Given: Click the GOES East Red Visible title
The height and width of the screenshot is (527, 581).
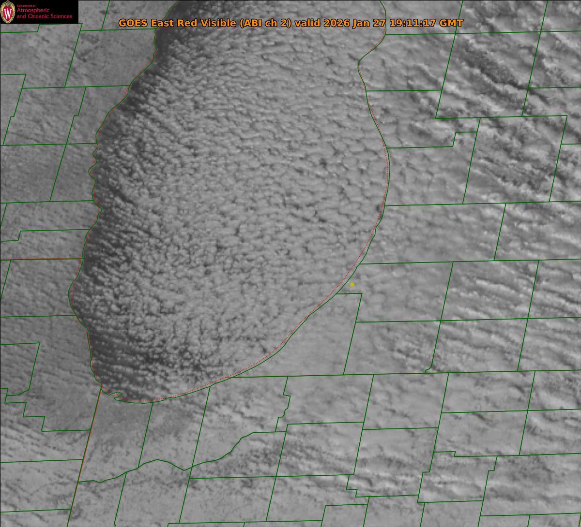Looking at the screenshot, I should 291,23.
